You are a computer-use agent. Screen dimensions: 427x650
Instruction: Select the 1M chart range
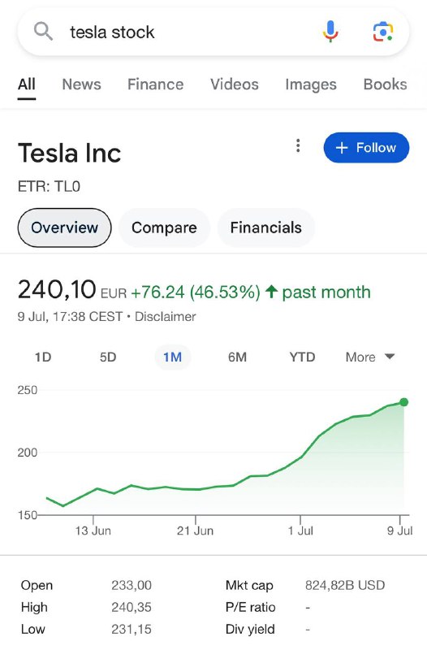pos(172,357)
